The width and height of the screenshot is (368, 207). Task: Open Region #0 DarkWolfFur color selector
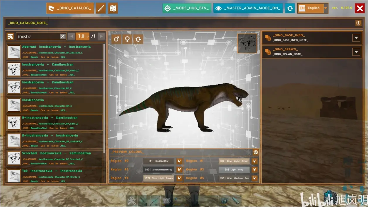[x=159, y=161]
